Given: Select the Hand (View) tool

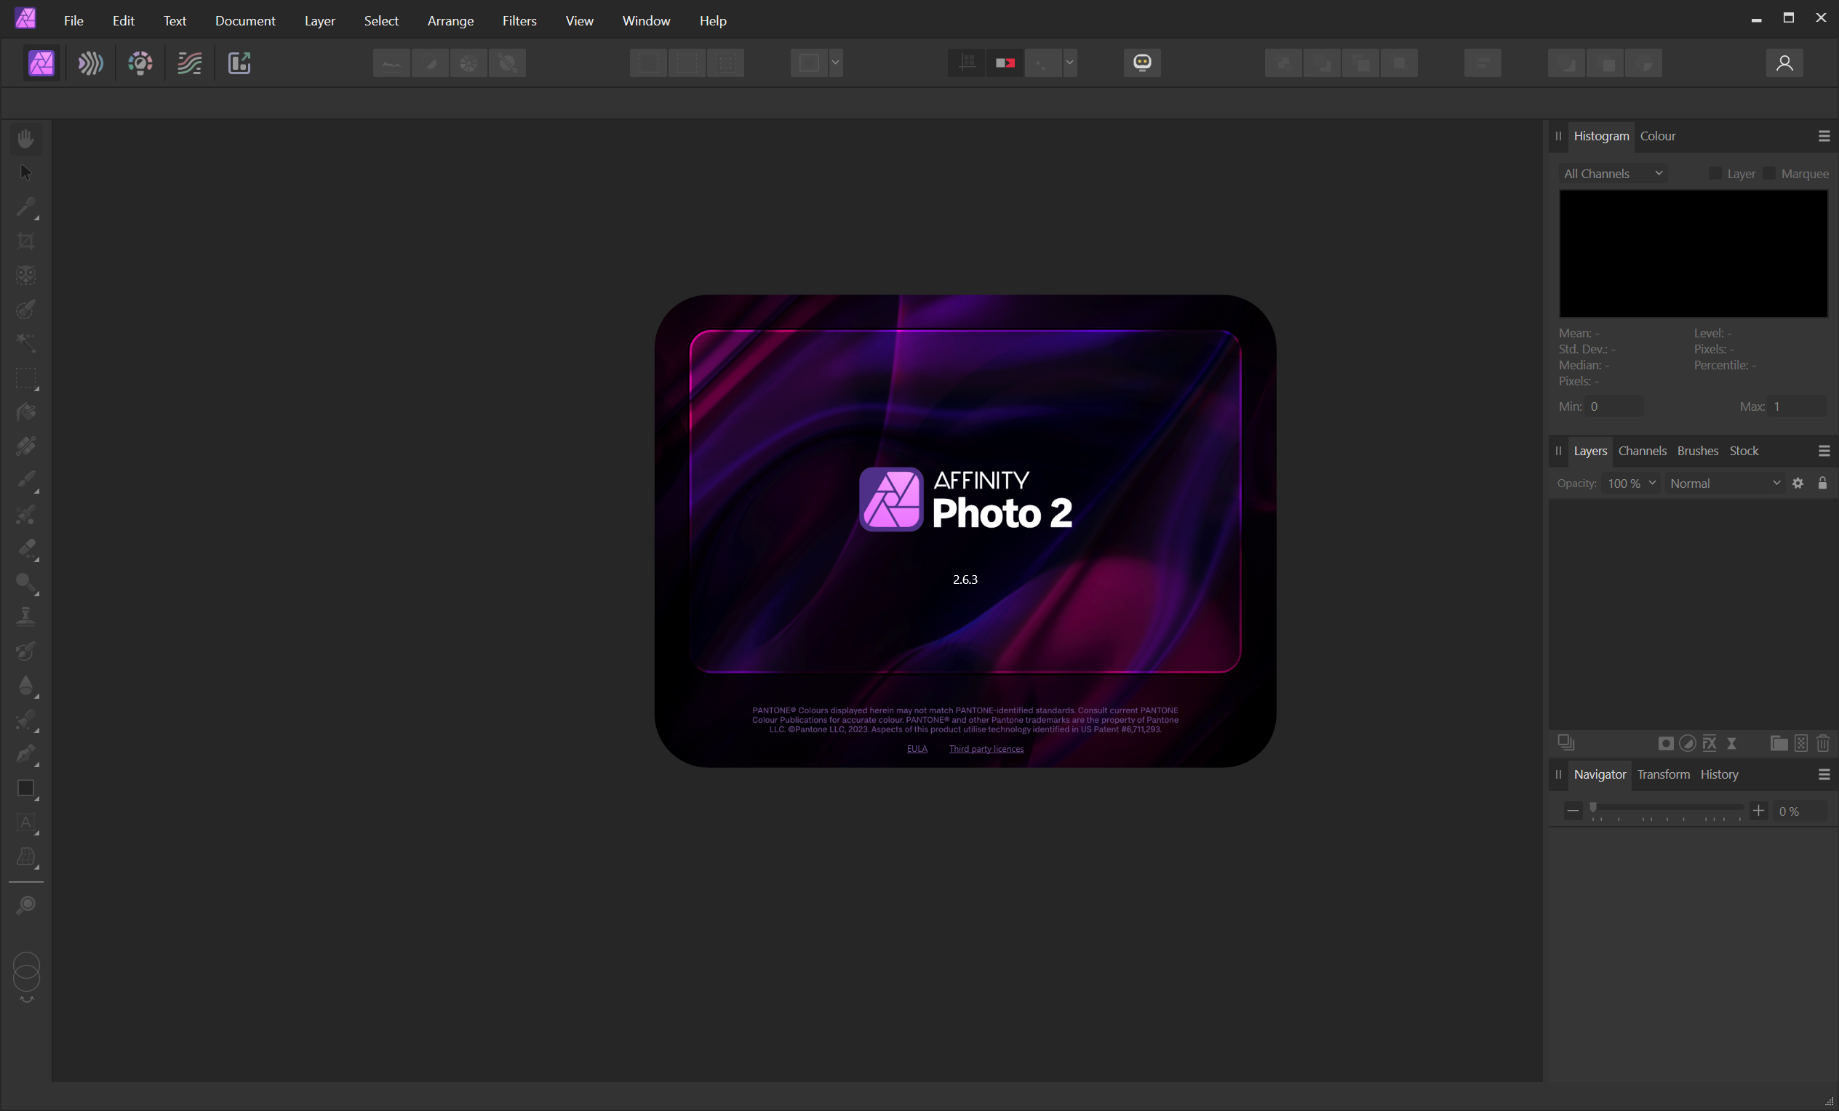Looking at the screenshot, I should (25, 139).
